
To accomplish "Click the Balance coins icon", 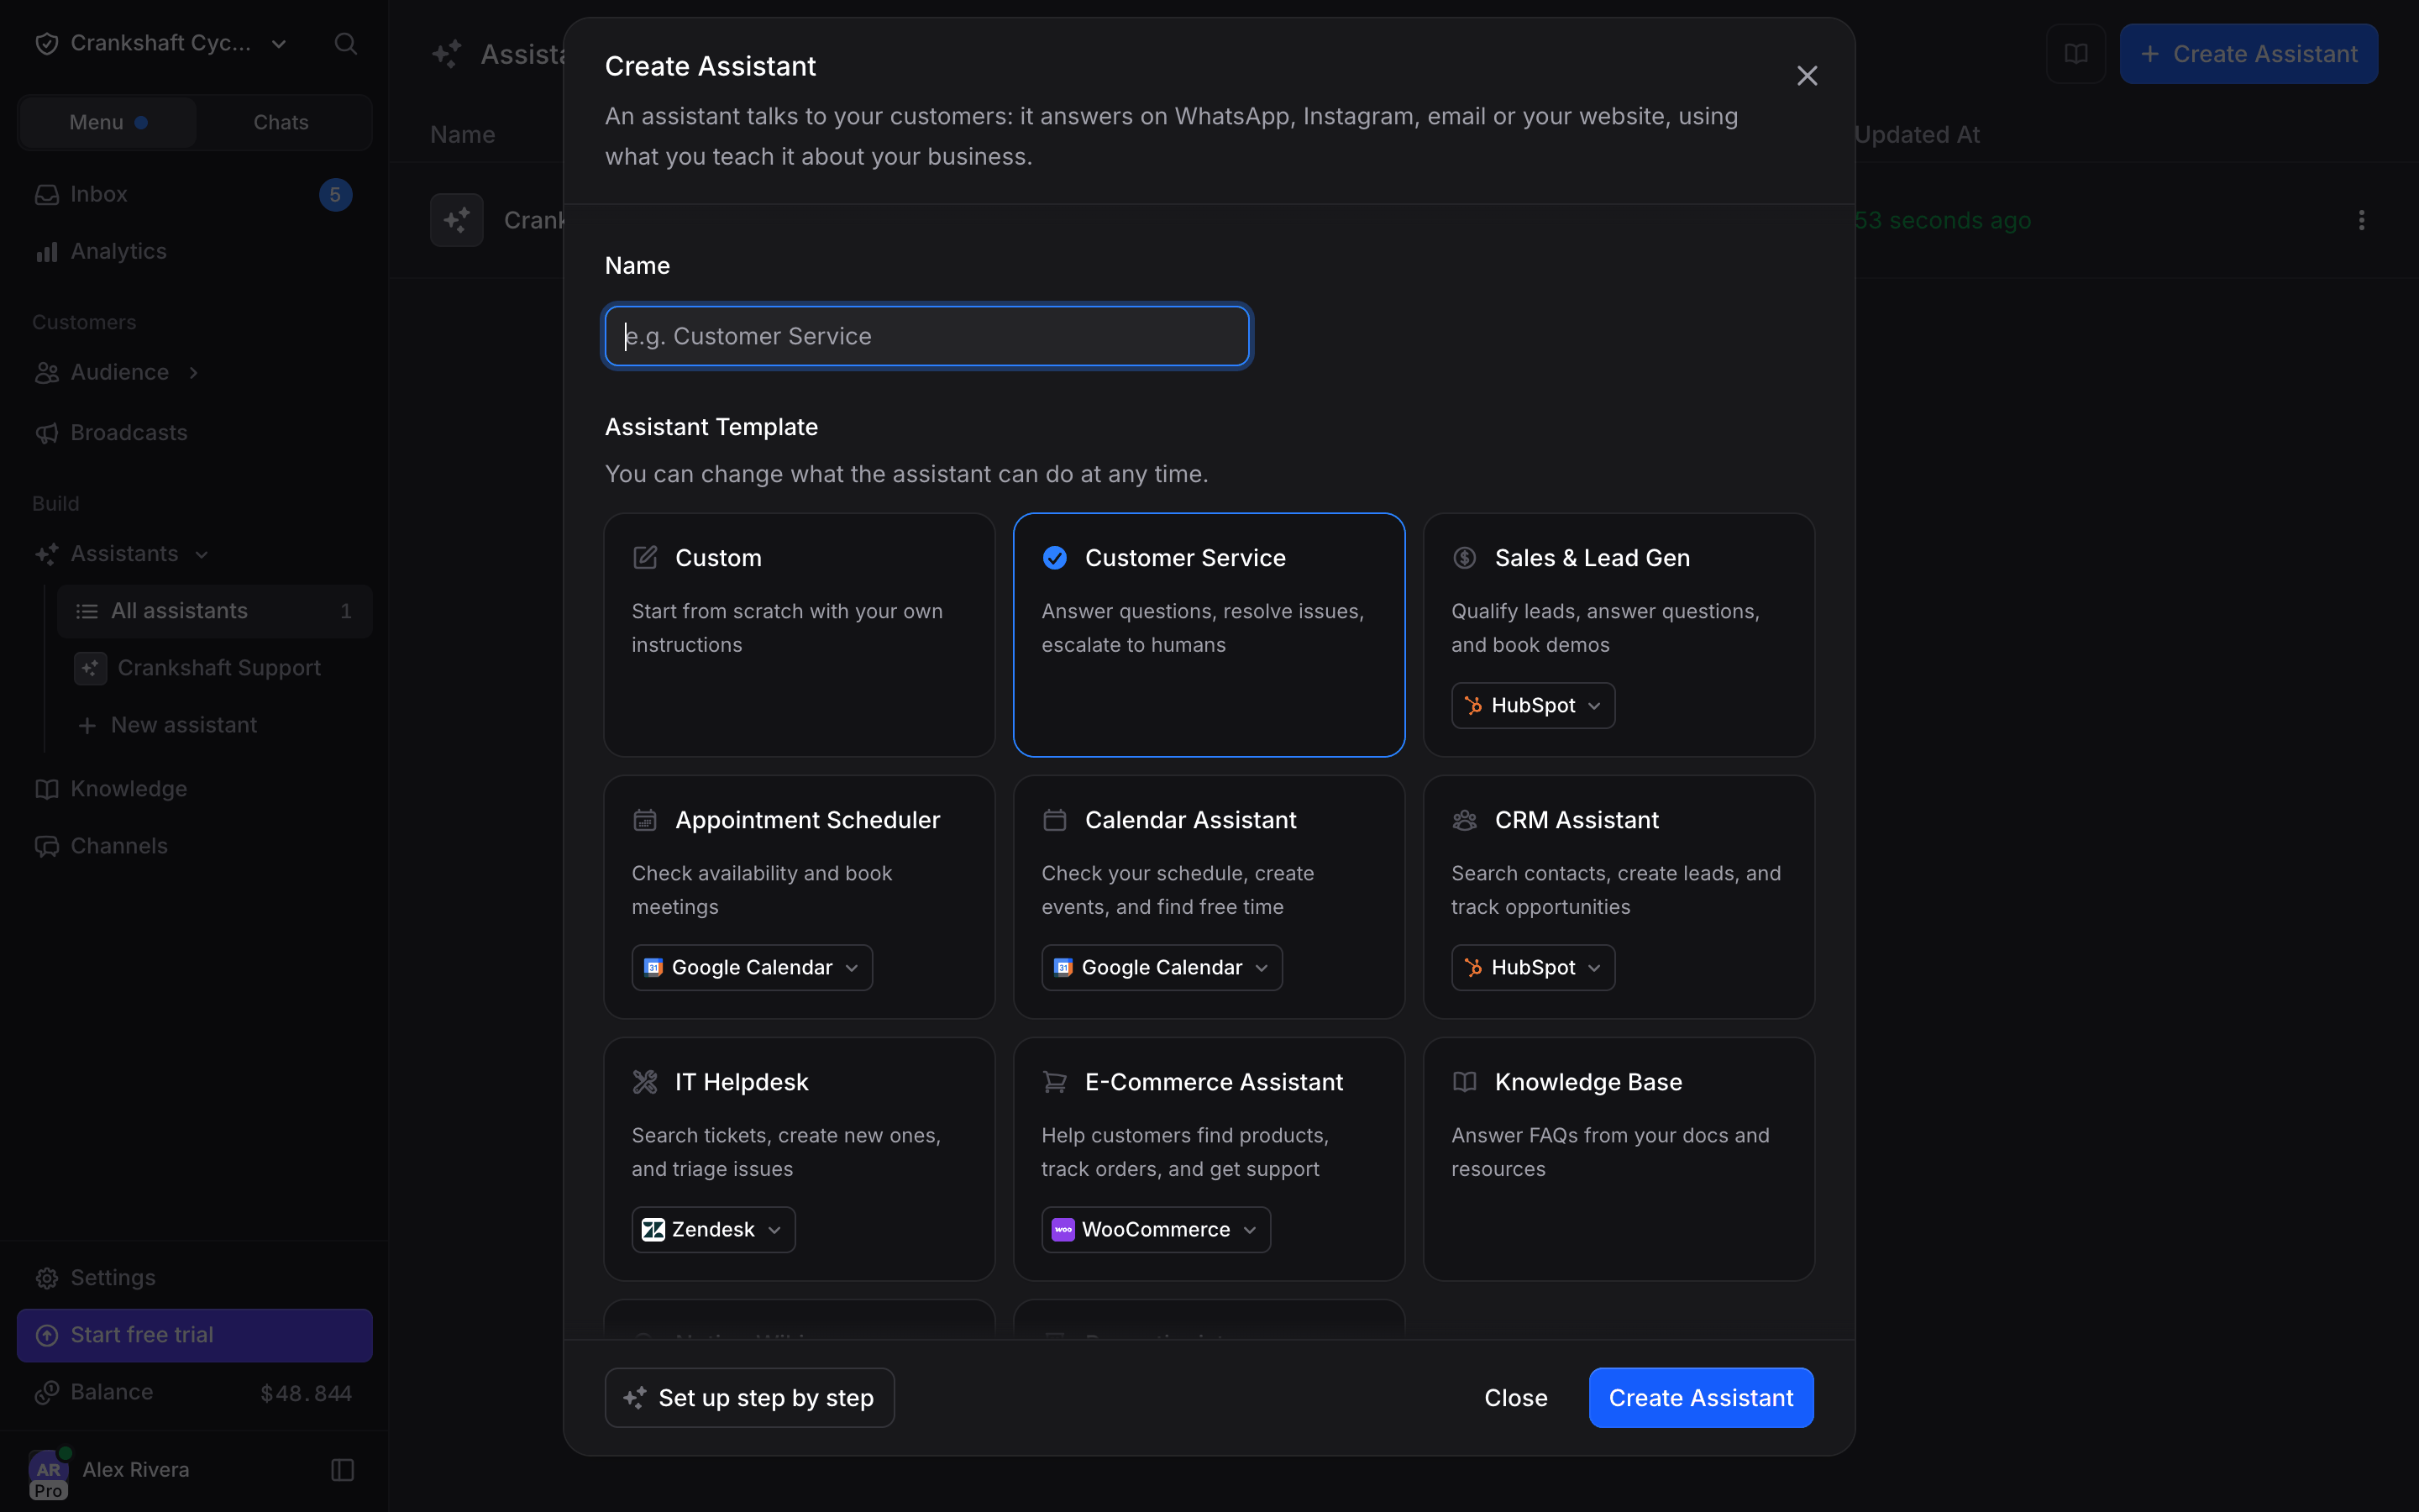I will point(46,1392).
